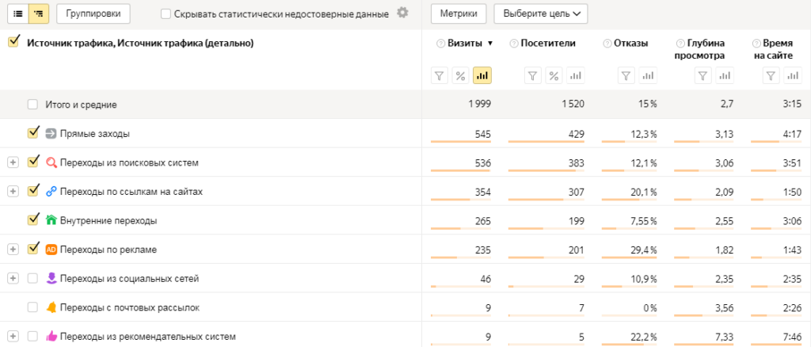Enable hiding statistically unreliable data checkbox
811x347 pixels.
point(166,13)
